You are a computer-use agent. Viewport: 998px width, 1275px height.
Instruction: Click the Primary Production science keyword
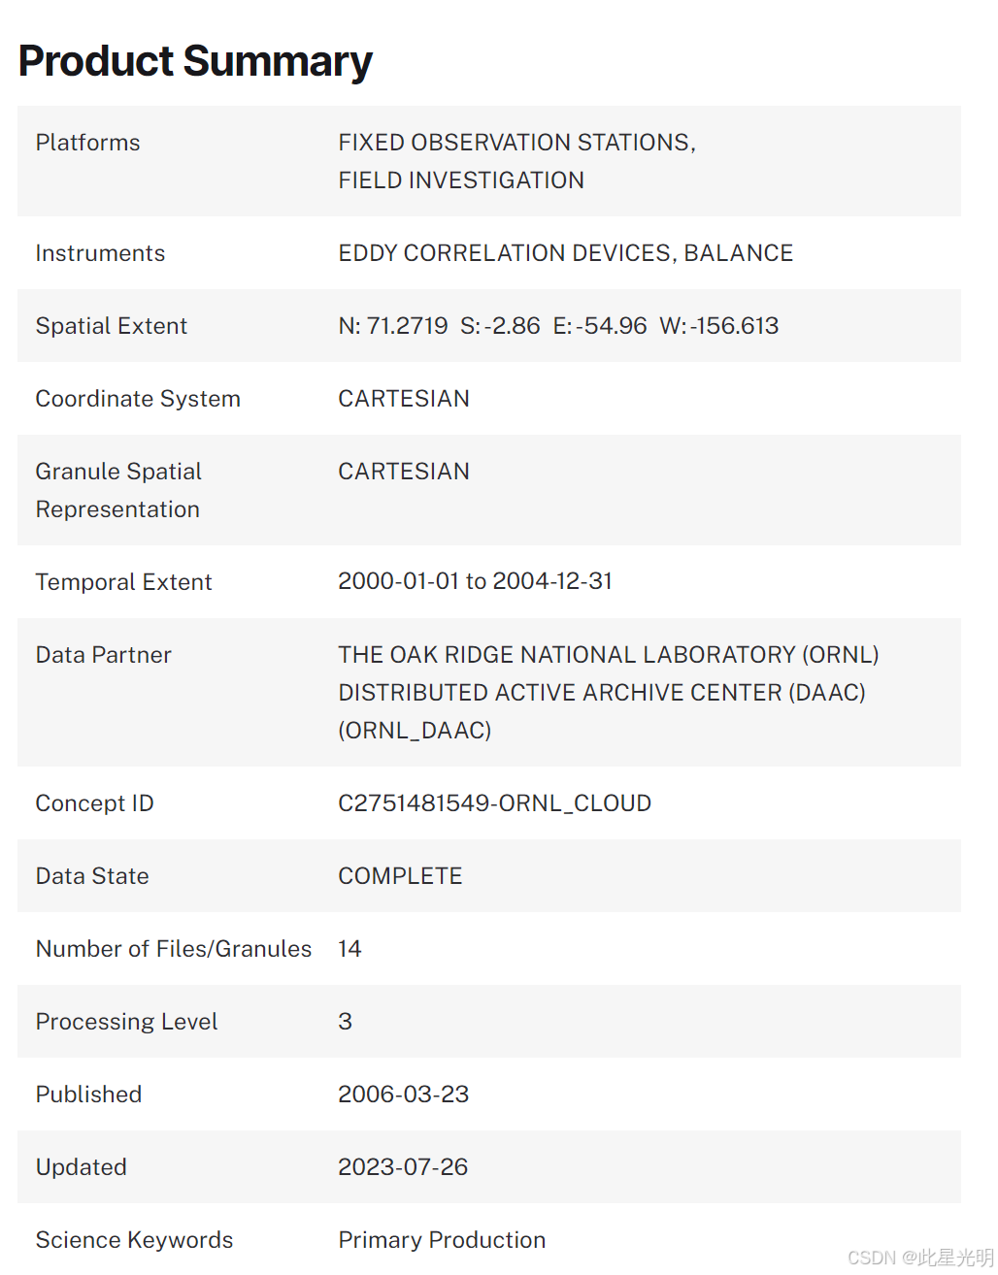pos(442,1240)
